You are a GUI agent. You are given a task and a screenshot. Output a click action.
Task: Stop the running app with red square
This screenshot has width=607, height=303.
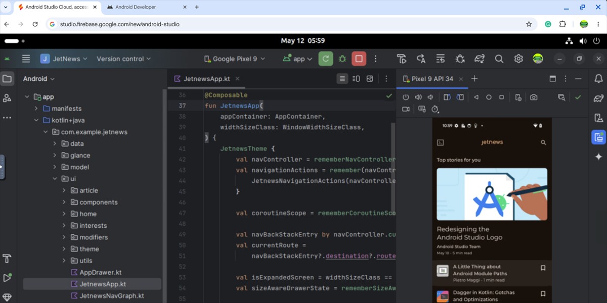[x=359, y=59]
